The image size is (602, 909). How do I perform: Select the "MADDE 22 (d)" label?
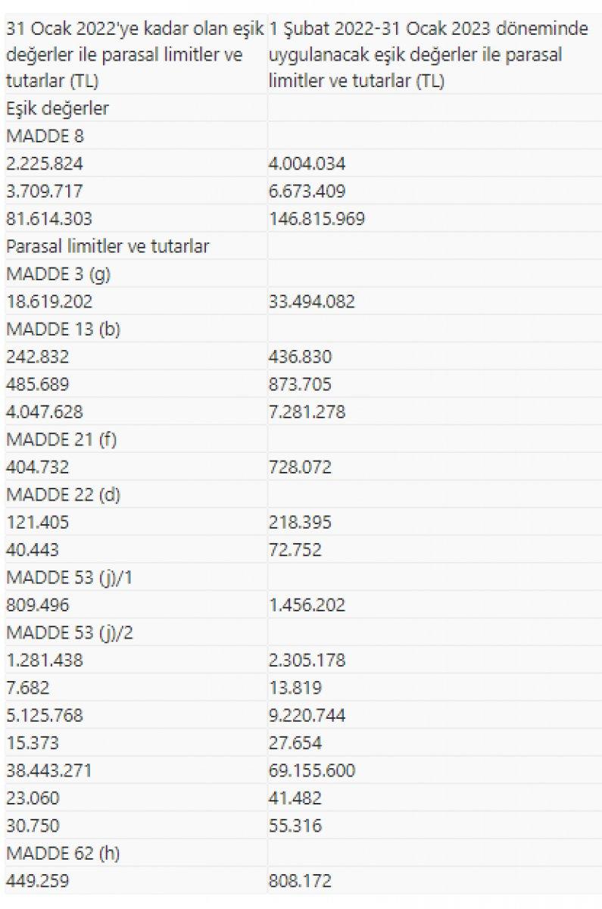(x=63, y=495)
